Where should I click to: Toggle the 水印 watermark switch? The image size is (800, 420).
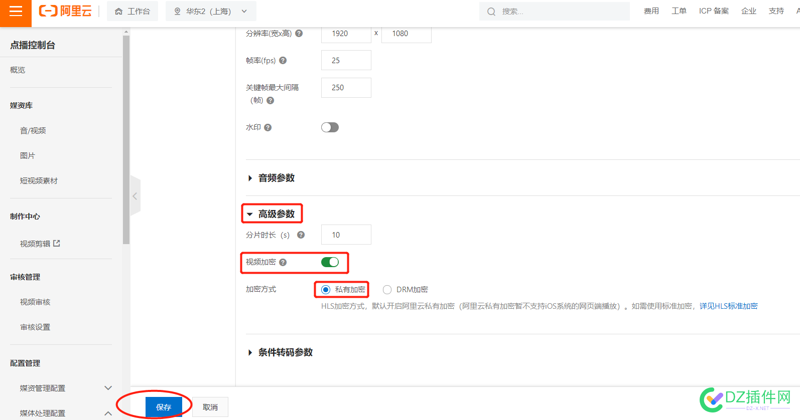pos(330,127)
